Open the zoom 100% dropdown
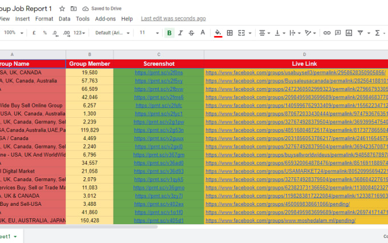Screen dimensions: 388x243 (13, 33)
